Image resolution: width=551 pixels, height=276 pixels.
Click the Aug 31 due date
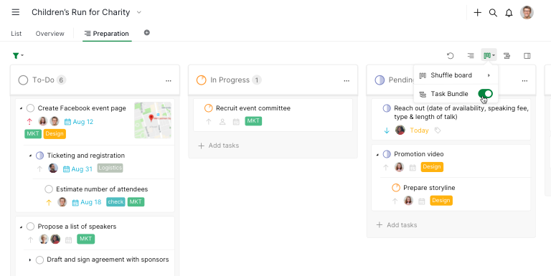click(77, 169)
